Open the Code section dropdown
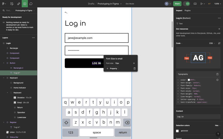 pyautogui.click(x=179, y=43)
